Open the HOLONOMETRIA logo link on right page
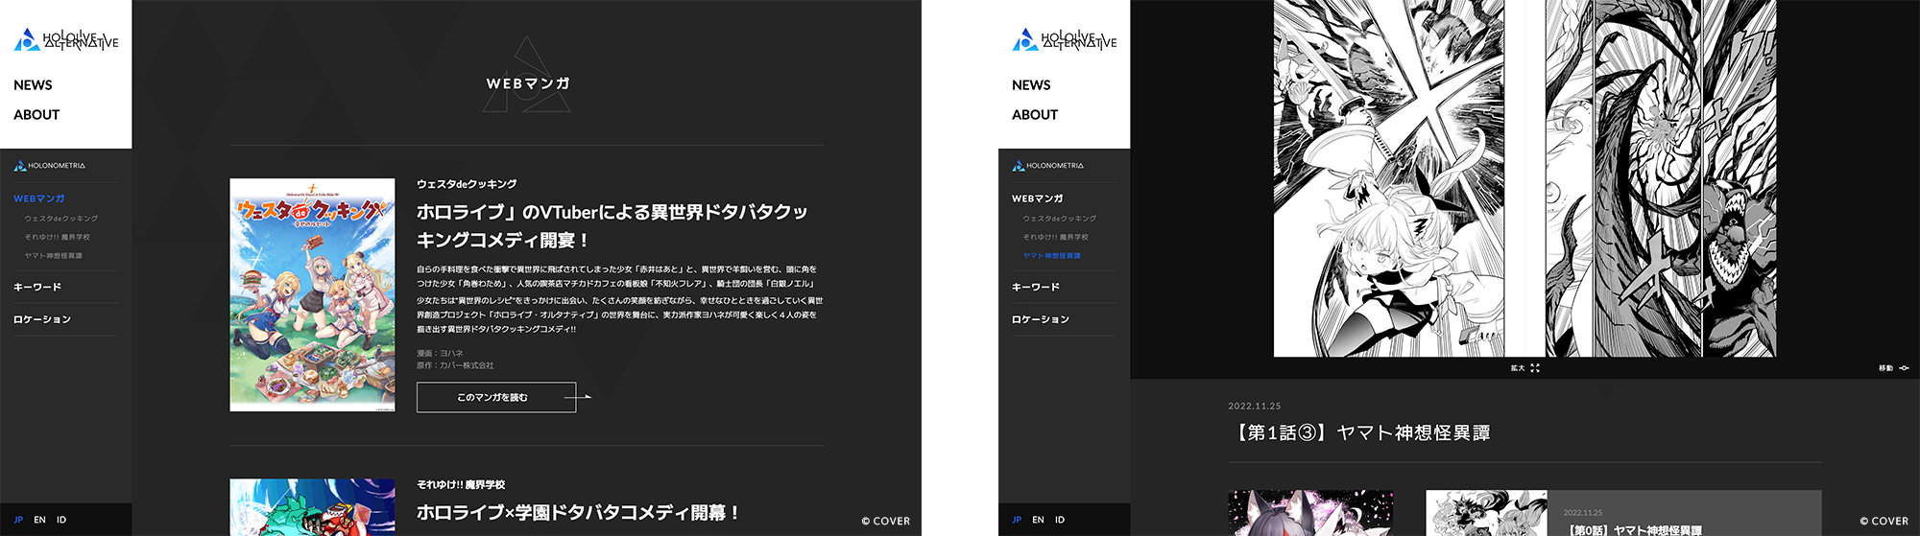Screen dimensions: 1920x536 point(1047,166)
